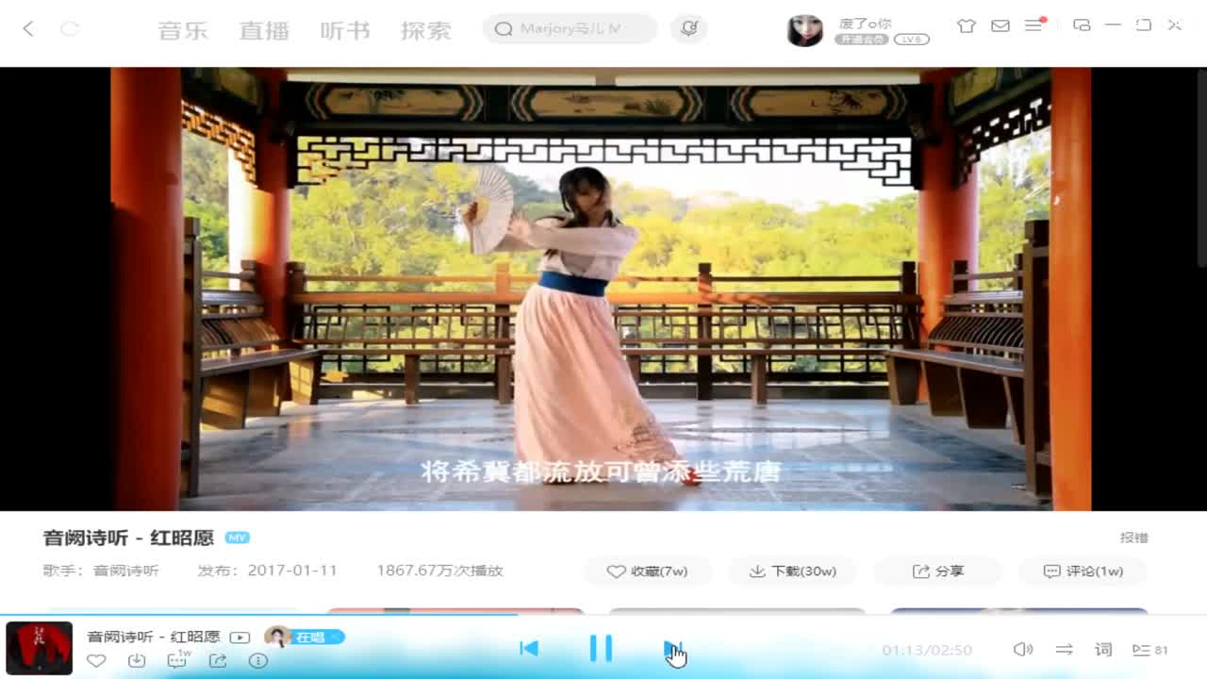Open the username 废了o你
1207x679 pixels.
coord(865,23)
